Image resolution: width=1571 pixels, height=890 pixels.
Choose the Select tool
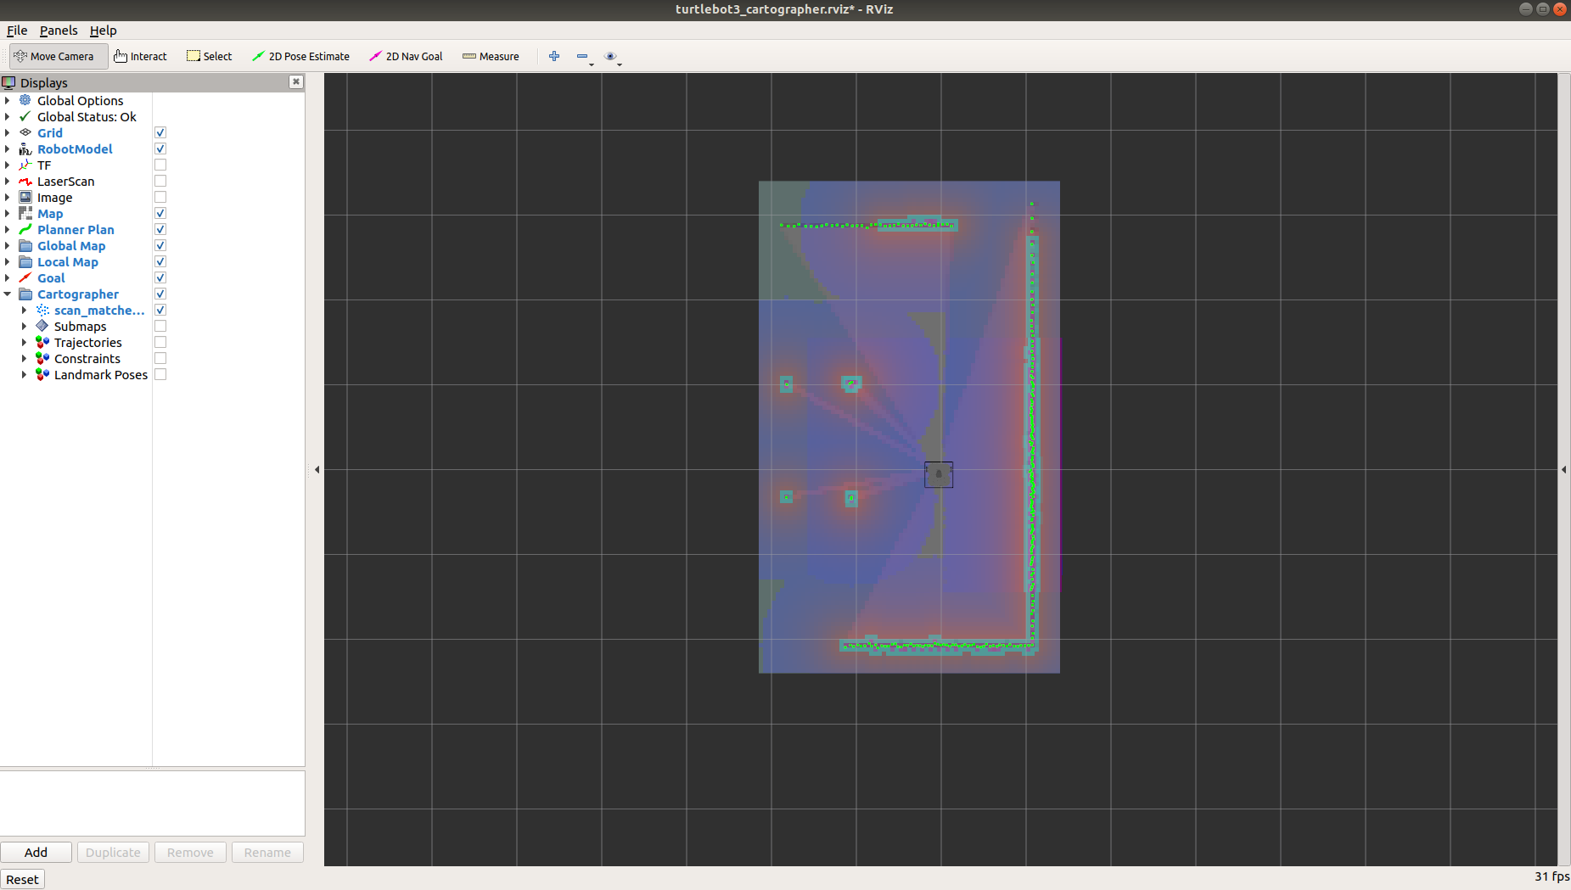(209, 56)
